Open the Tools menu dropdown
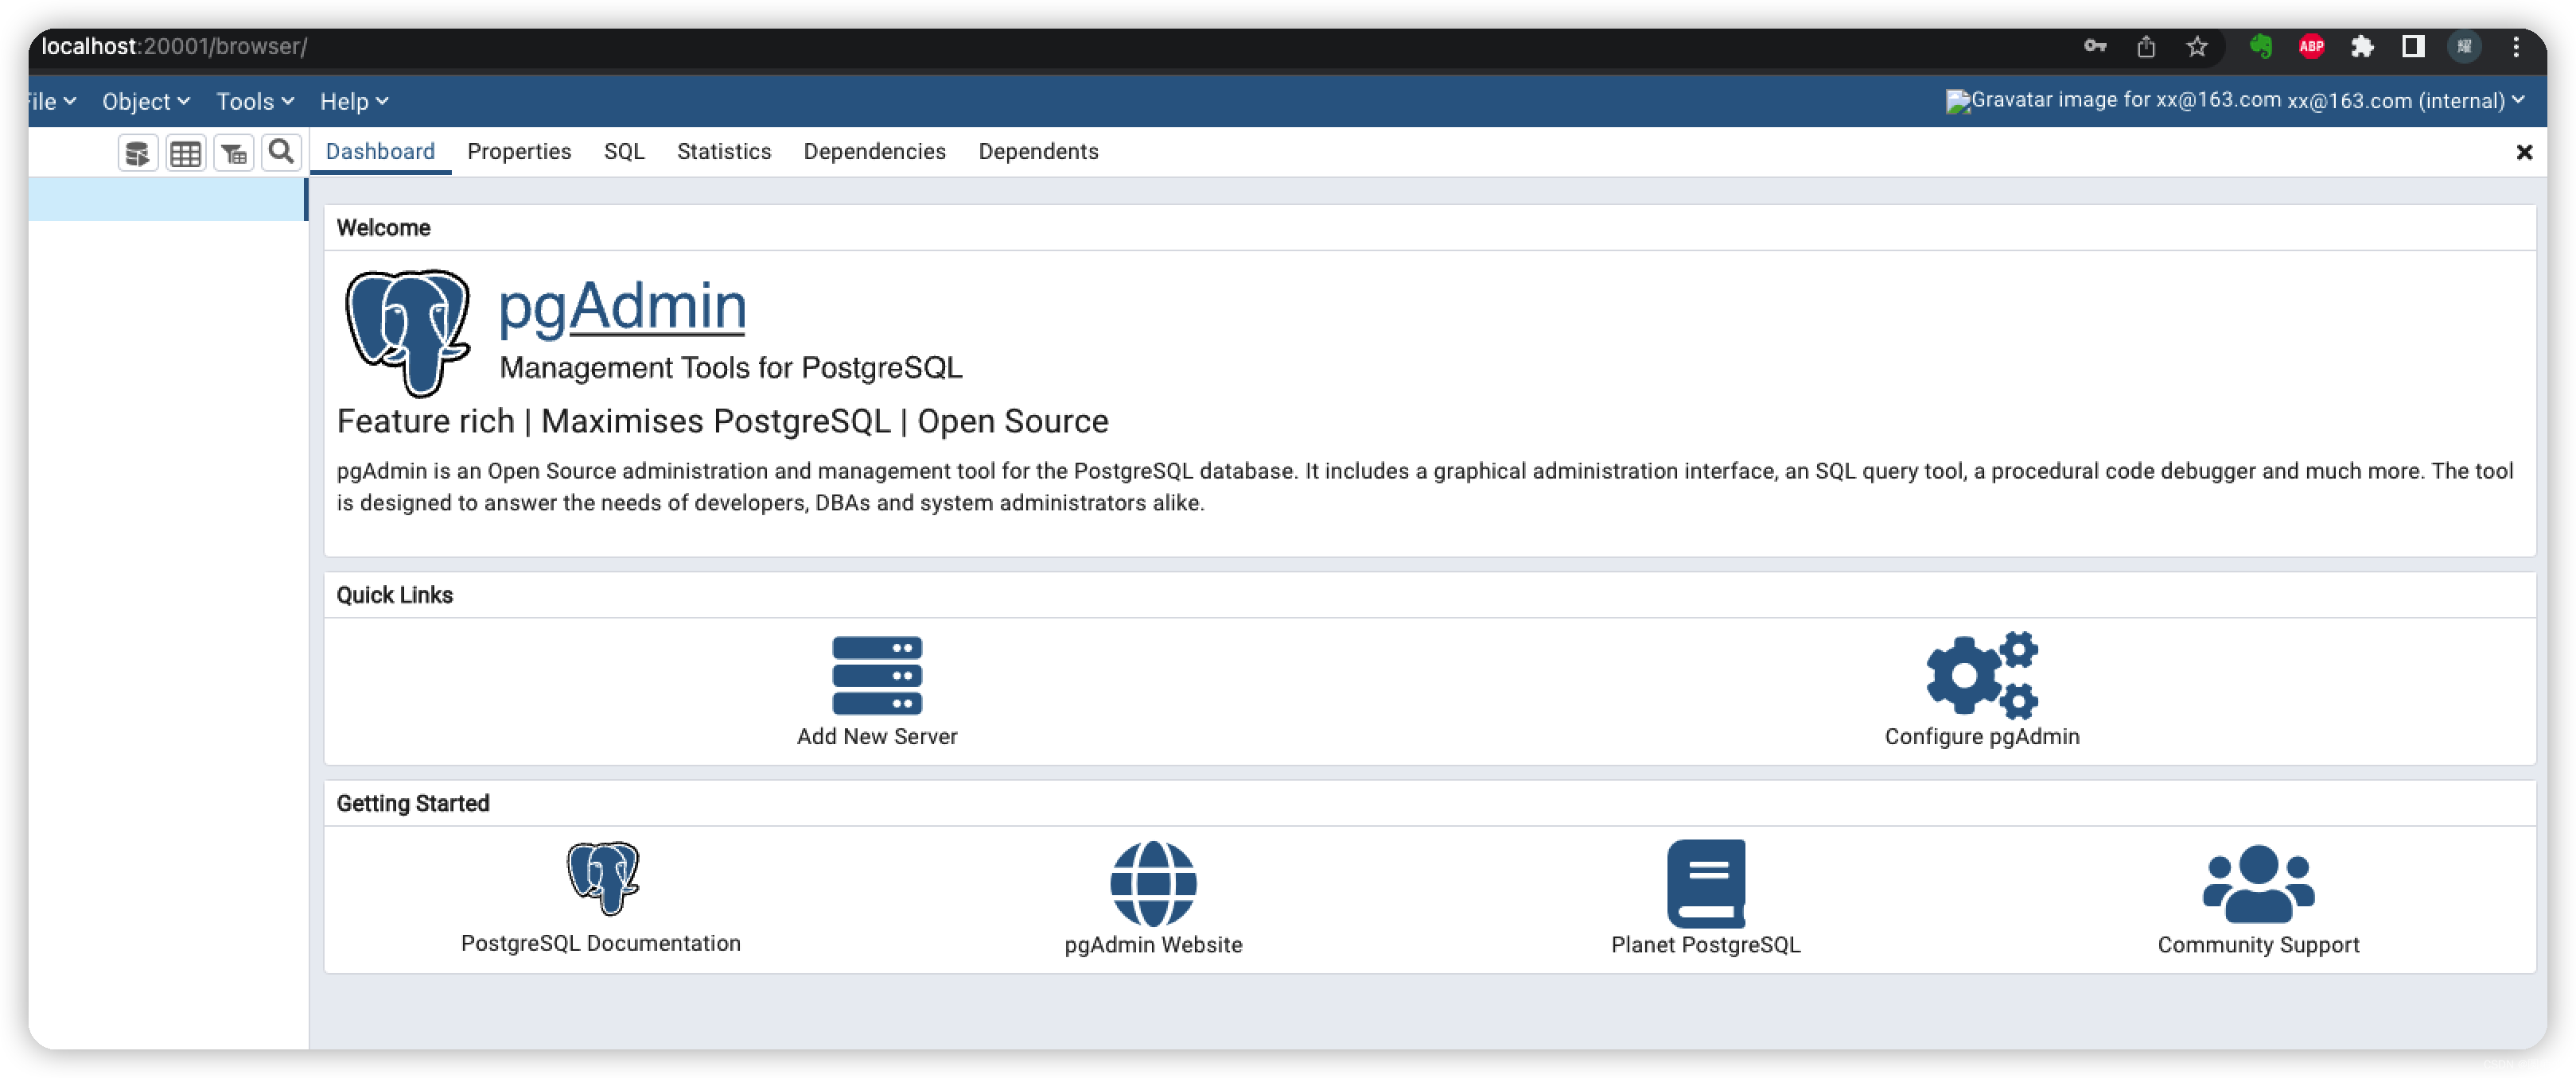The height and width of the screenshot is (1078, 2576). click(254, 101)
